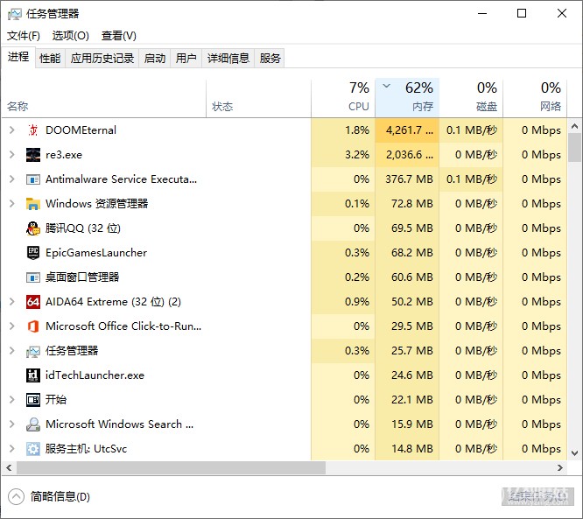
Task: Click the Antimalware Service Executable icon
Action: [x=33, y=179]
